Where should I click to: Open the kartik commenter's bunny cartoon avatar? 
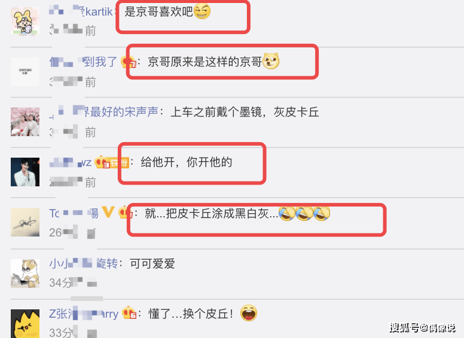tap(25, 21)
